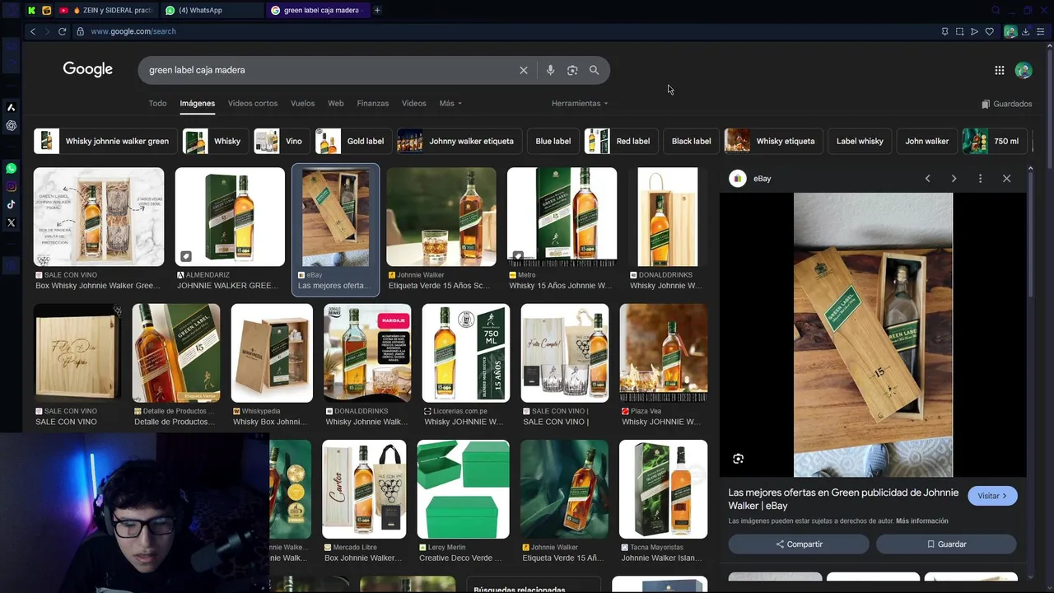Image resolution: width=1054 pixels, height=593 pixels.
Task: Switch to the Todo search tab
Action: tap(157, 103)
